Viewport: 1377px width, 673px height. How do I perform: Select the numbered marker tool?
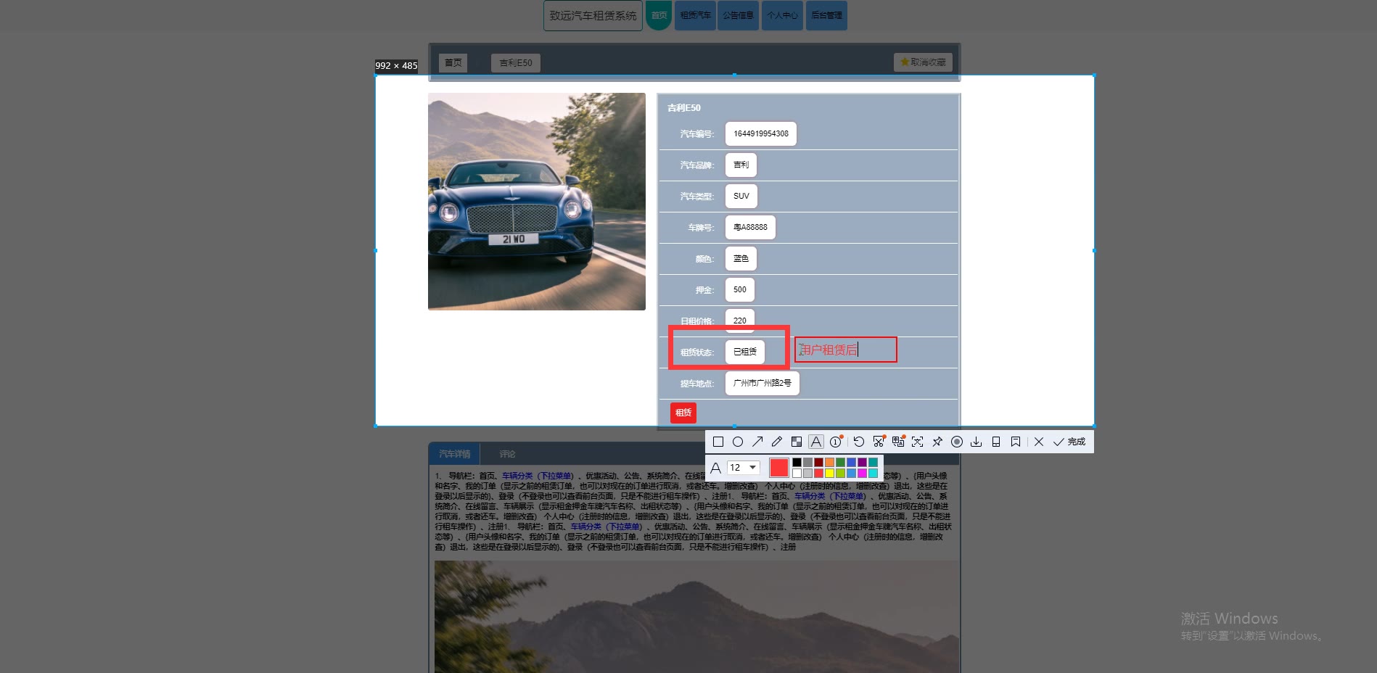point(836,442)
